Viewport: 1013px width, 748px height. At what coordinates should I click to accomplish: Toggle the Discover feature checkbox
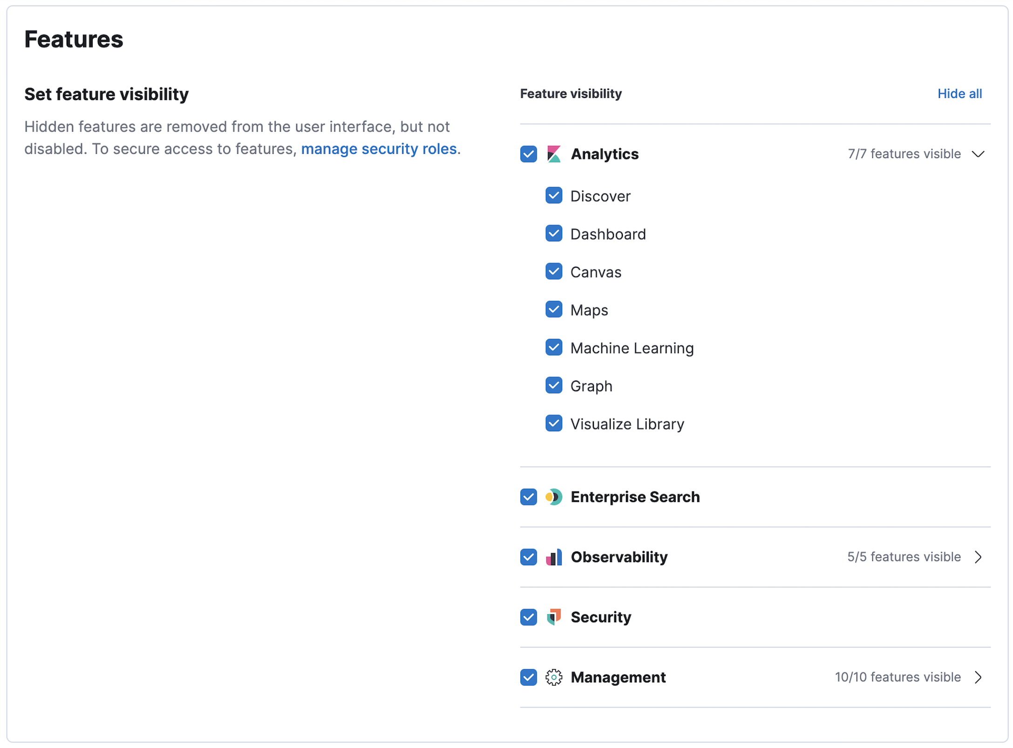click(554, 196)
